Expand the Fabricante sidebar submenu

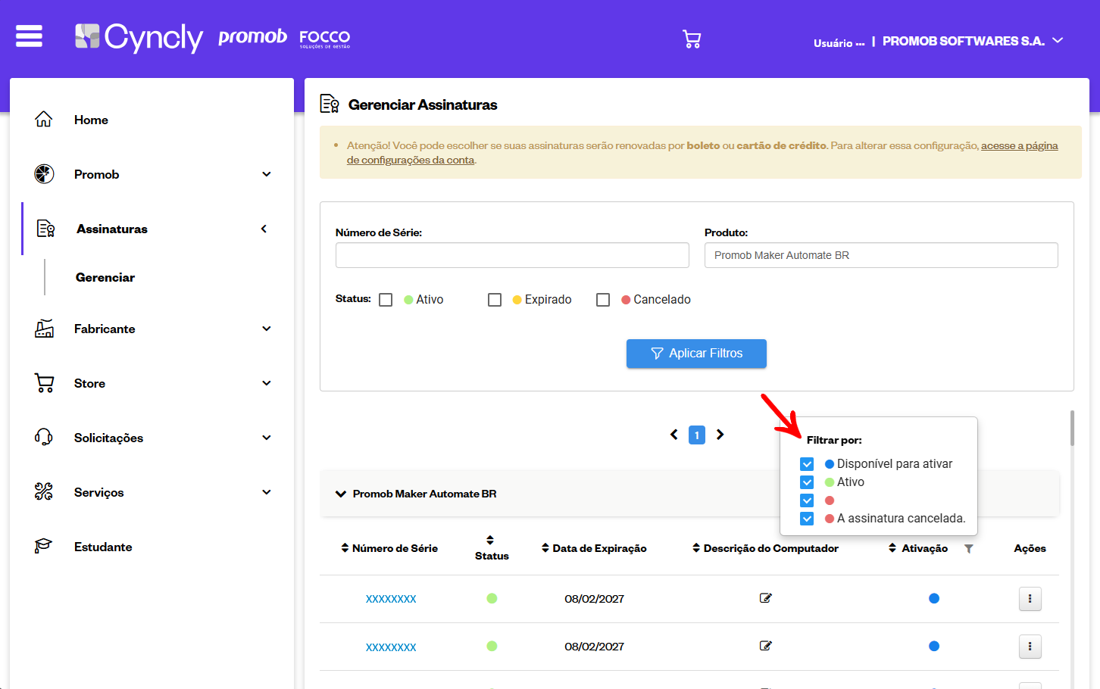coord(267,329)
